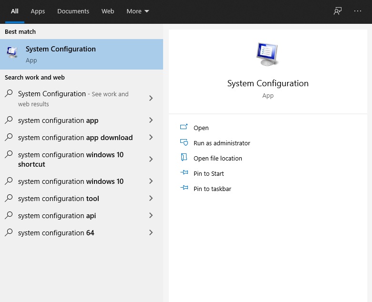Click the Open action icon

[184, 127]
